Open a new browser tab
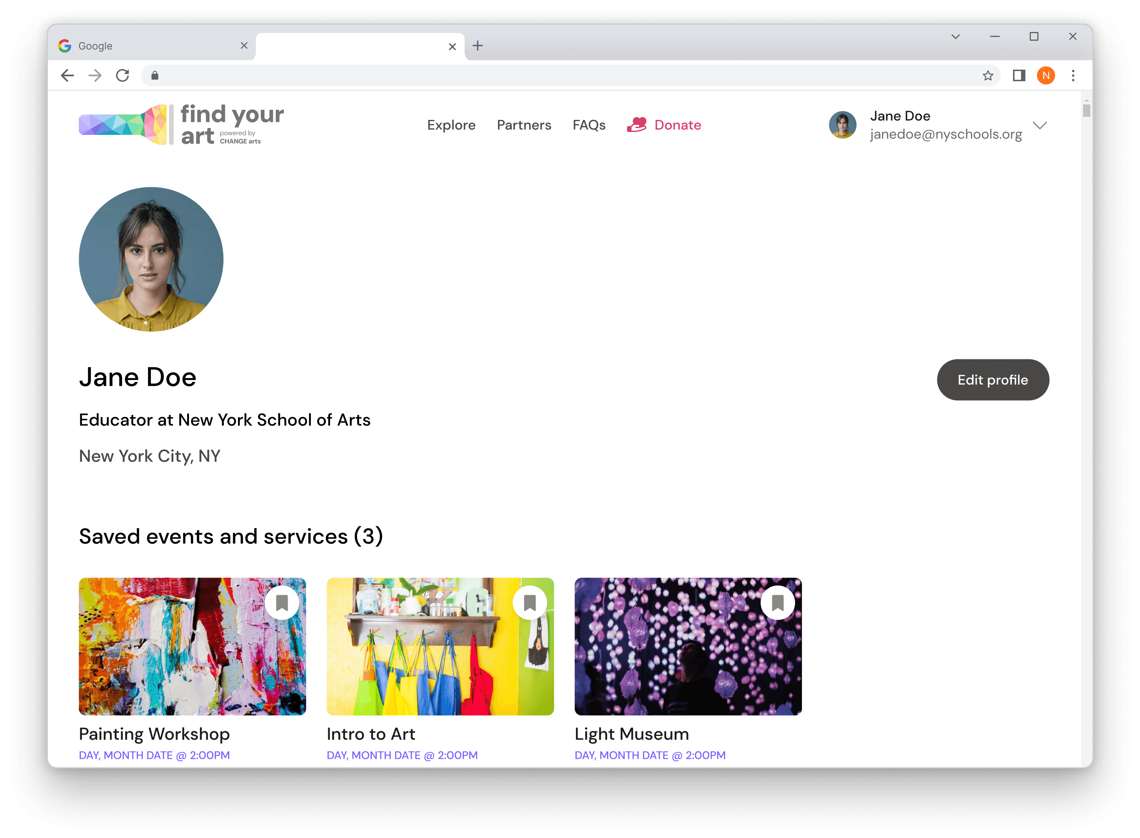 pyautogui.click(x=477, y=46)
